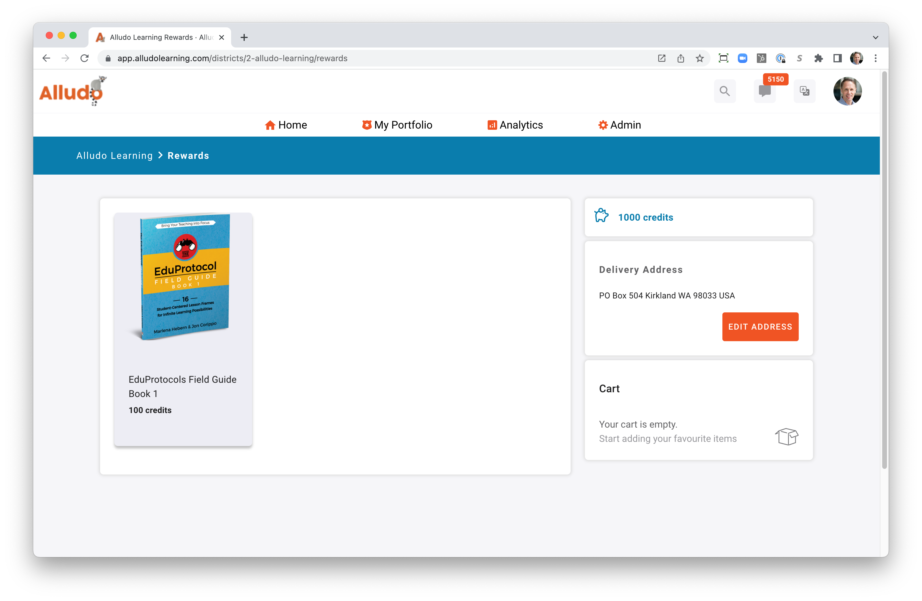922x601 pixels.
Task: Click the EDIT ADDRESS button
Action: [x=760, y=326]
